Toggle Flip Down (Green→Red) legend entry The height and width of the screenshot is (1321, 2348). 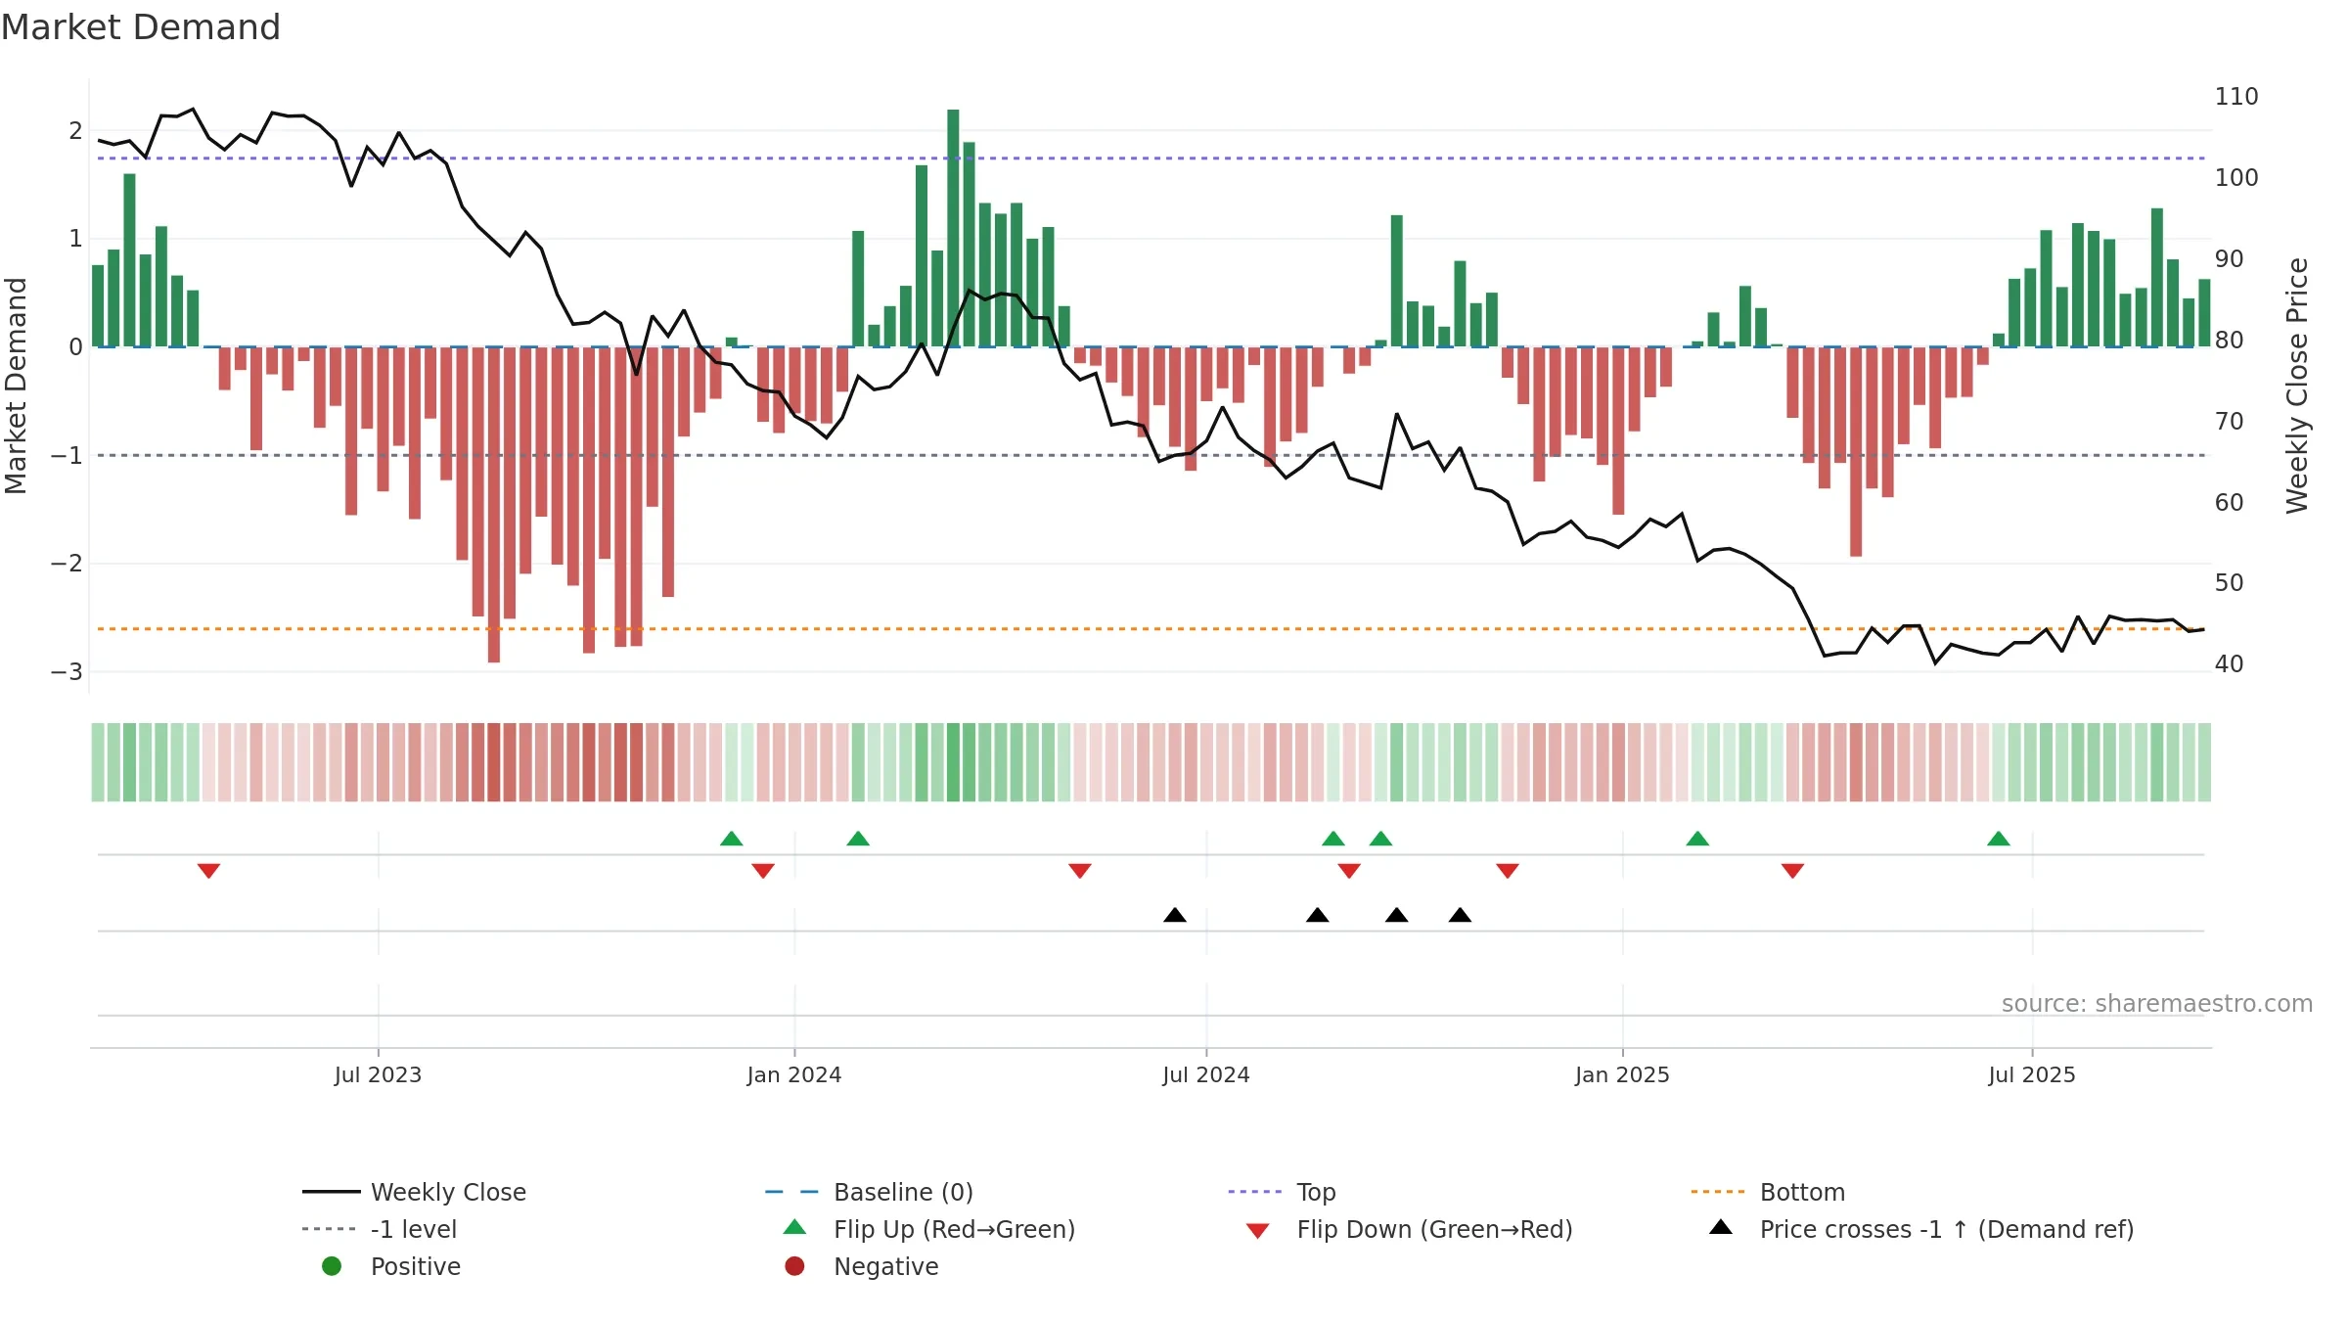pos(1409,1229)
